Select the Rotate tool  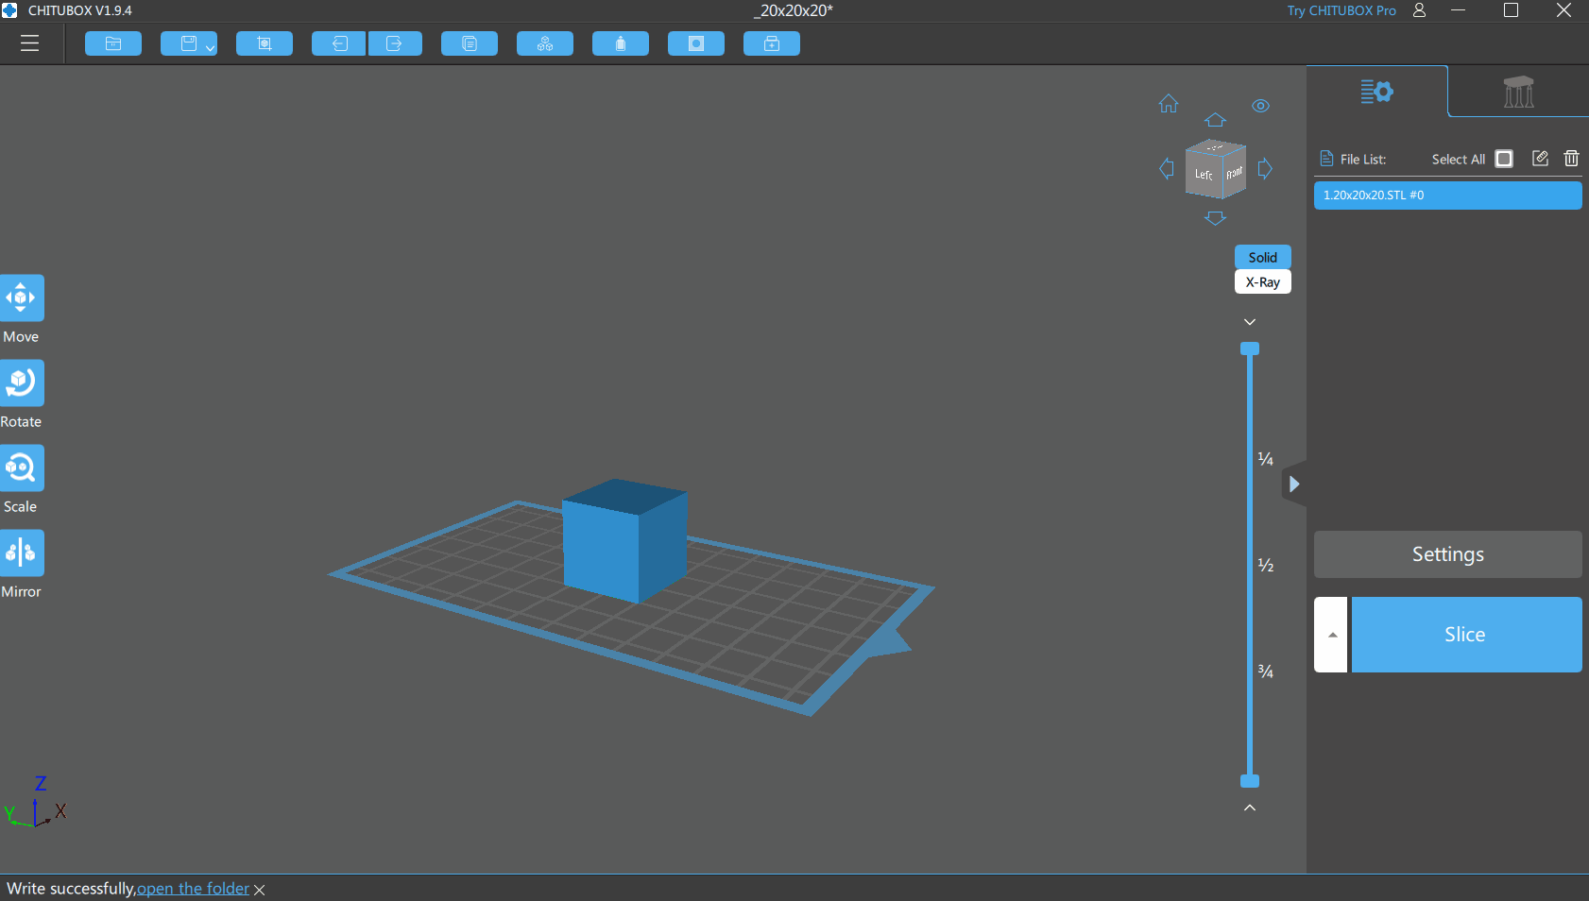[22, 383]
